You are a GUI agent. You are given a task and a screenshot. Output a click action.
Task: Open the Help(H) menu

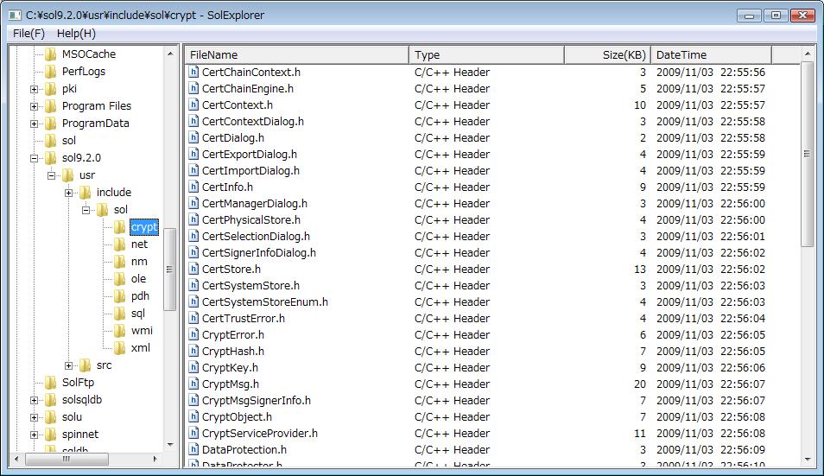click(76, 34)
